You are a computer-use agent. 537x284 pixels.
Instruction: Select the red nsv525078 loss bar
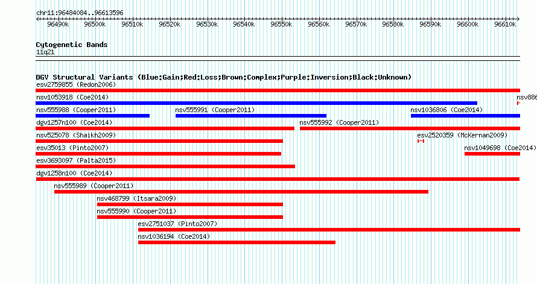[159, 141]
